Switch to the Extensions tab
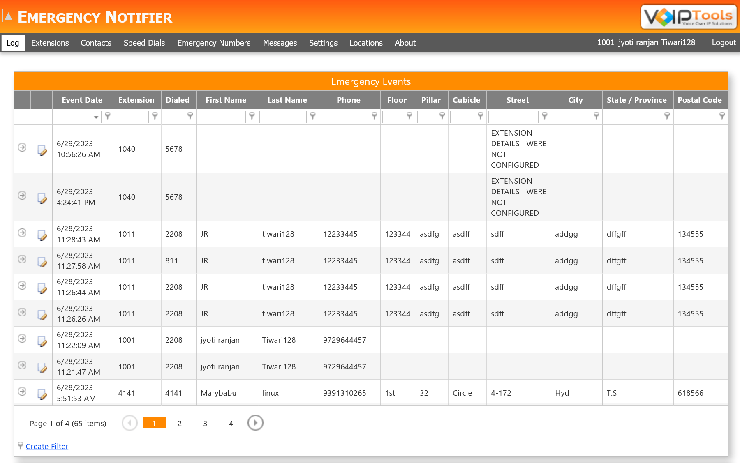Screen dimensions: 740x463 (x=50, y=43)
